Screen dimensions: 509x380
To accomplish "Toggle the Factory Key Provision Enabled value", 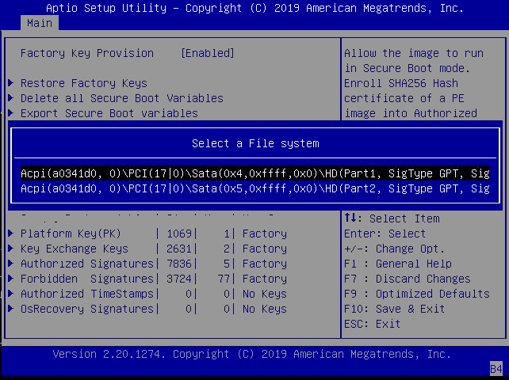I will [x=208, y=53].
